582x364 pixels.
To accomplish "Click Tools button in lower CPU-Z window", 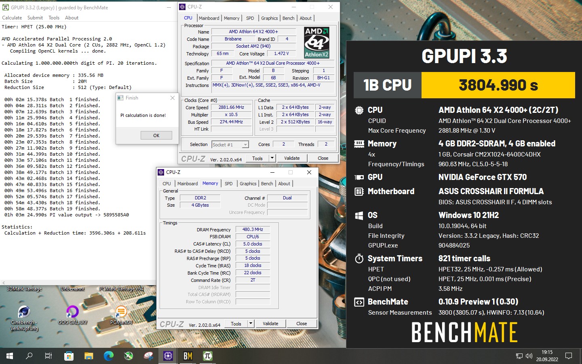I will click(x=236, y=324).
